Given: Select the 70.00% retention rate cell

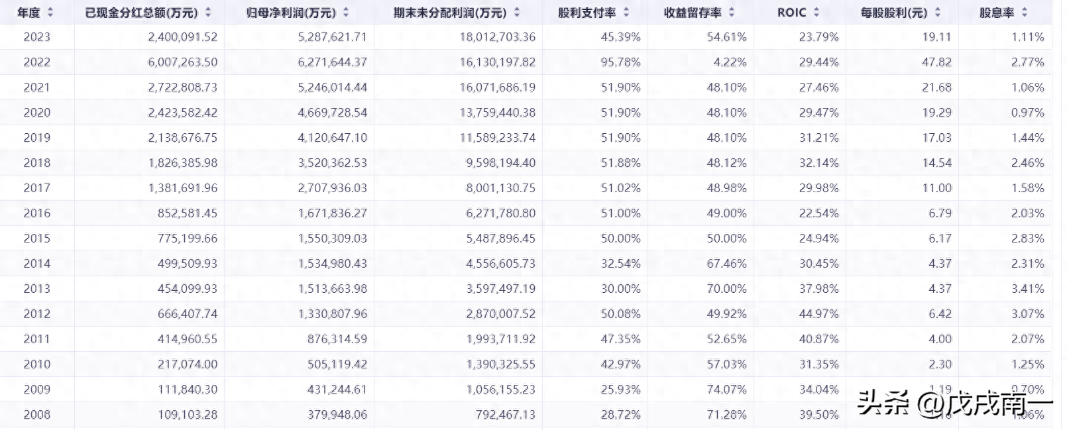Looking at the screenshot, I should [726, 289].
